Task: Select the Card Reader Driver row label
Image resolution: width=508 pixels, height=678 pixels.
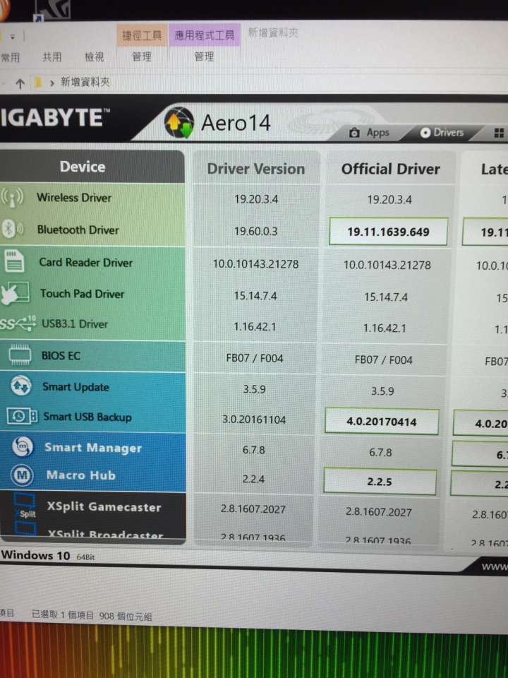Action: point(85,262)
